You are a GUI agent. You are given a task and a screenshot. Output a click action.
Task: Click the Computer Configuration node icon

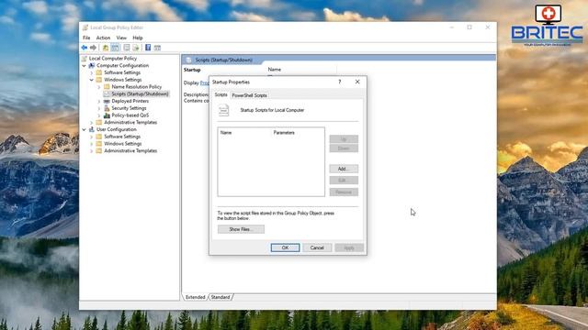(92, 65)
